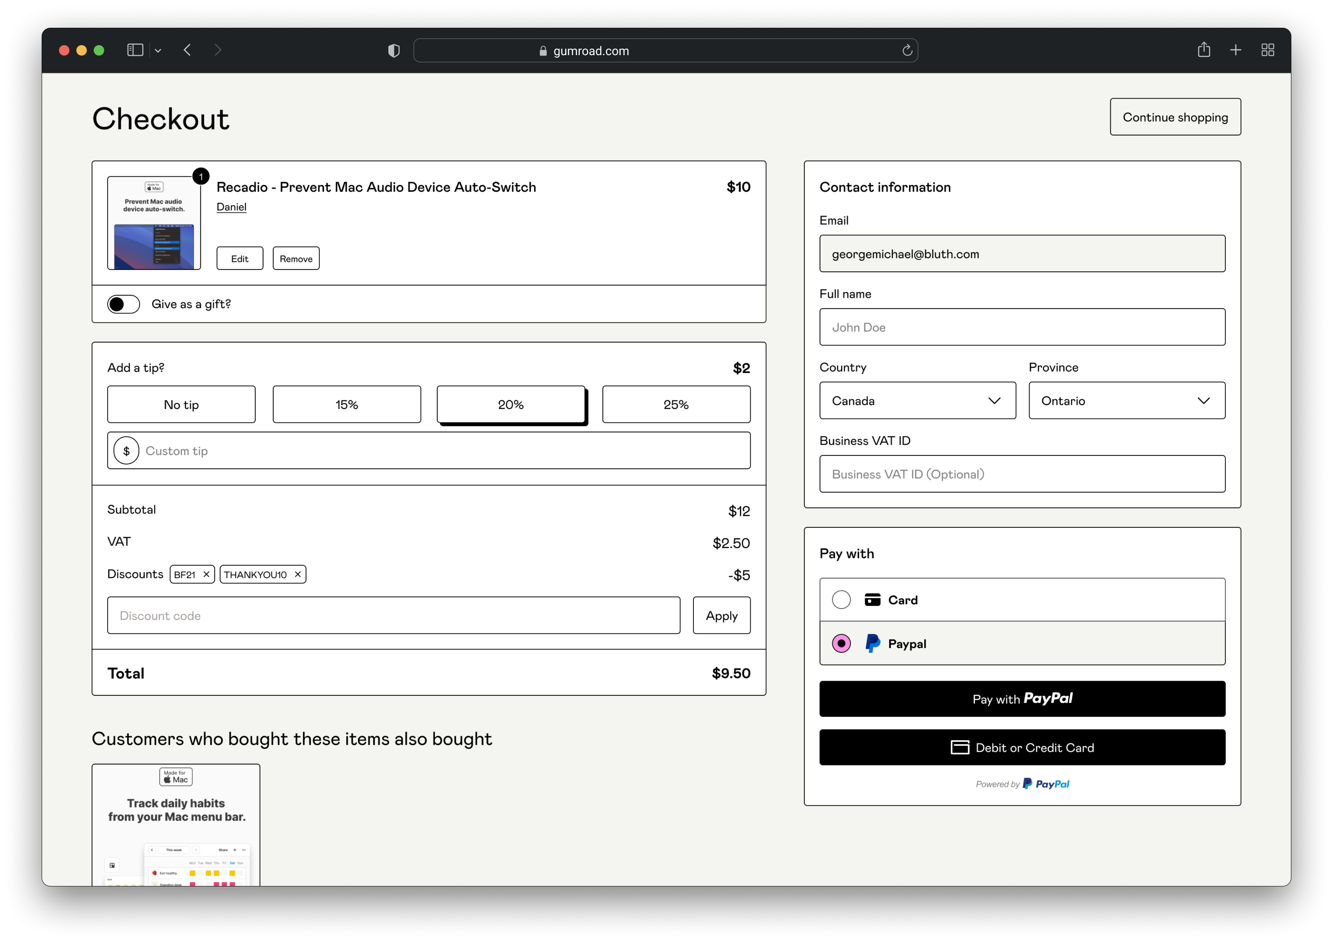The height and width of the screenshot is (942, 1333).
Task: Remove the THANKYOU10 discount code
Action: click(x=298, y=574)
